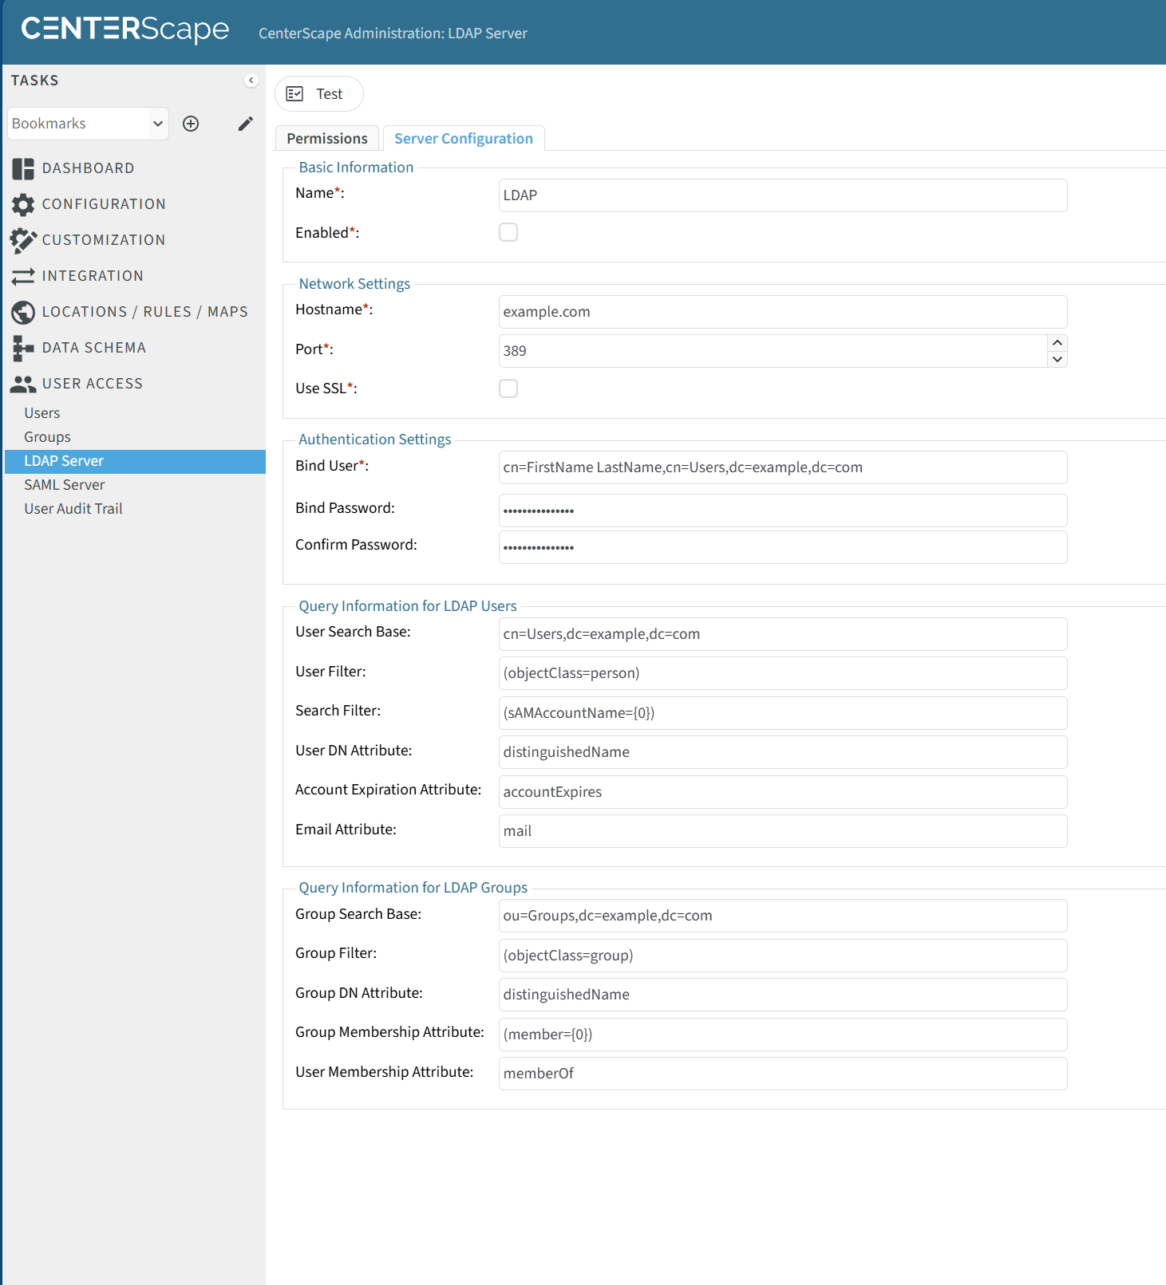Click the Locations globe icon

(23, 312)
